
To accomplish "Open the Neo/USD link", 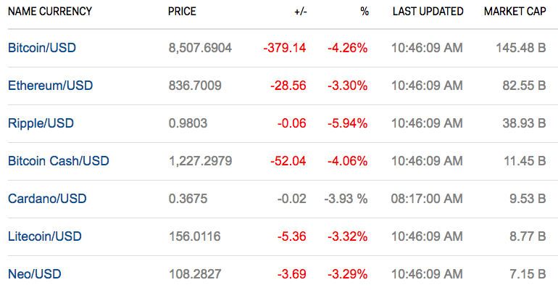I will point(33,274).
